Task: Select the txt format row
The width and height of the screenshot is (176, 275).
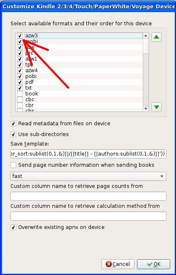Action: 79,88
